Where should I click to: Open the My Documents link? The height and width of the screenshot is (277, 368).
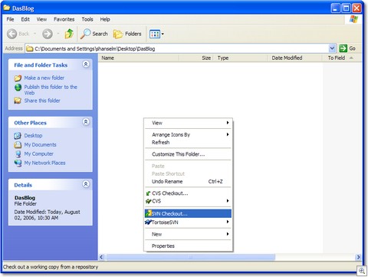(40, 145)
